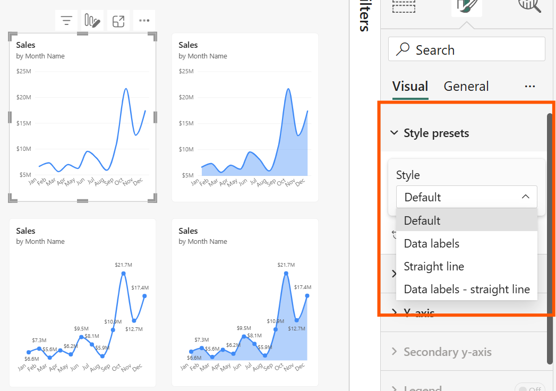The image size is (556, 391).
Task: Click the $20M axis label in the top-right chart
Action: coord(186,97)
